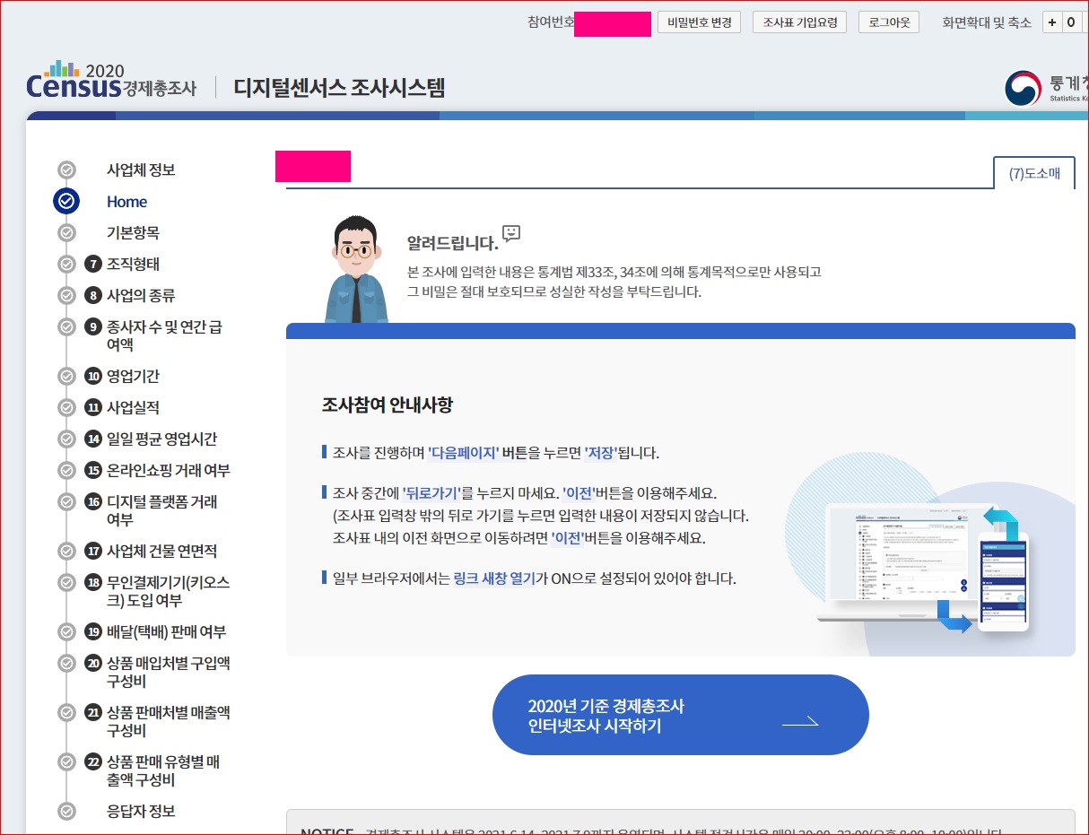Click the number 19 badge for 배달 판매
The width and height of the screenshot is (1089, 835).
pos(93,632)
